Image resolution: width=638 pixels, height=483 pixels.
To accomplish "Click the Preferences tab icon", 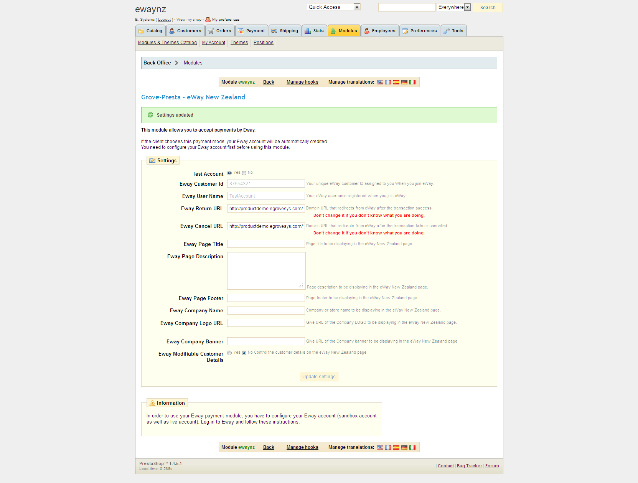I will [x=405, y=31].
